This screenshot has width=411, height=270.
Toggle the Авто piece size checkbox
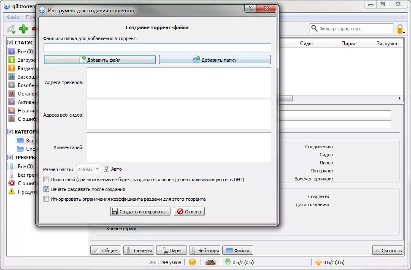point(106,169)
